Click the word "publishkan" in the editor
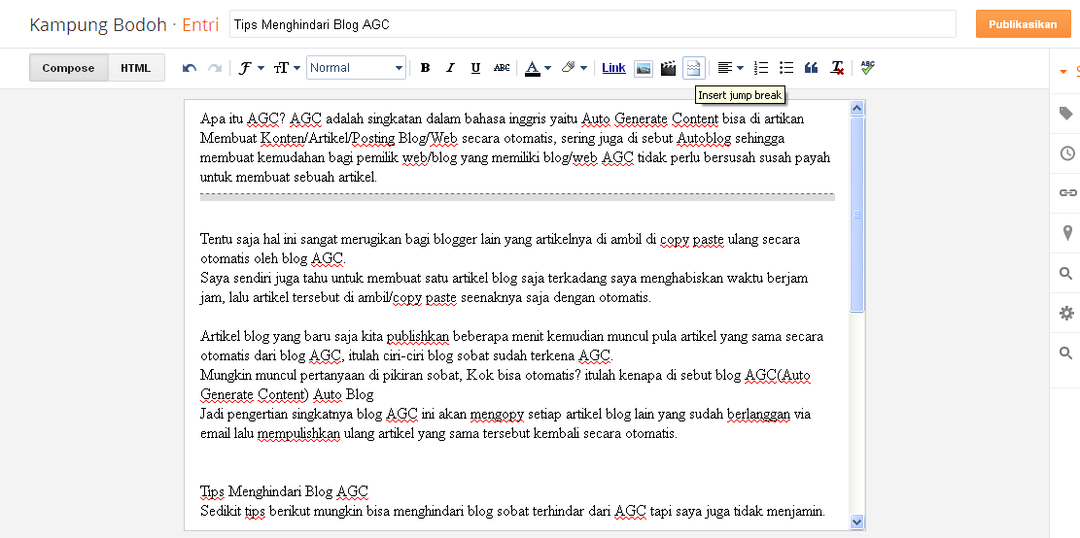The width and height of the screenshot is (1080, 538). tap(418, 336)
